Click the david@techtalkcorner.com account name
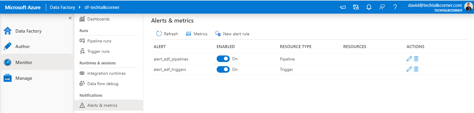Image resolution: width=474 pixels, height=113 pixels. click(435, 5)
